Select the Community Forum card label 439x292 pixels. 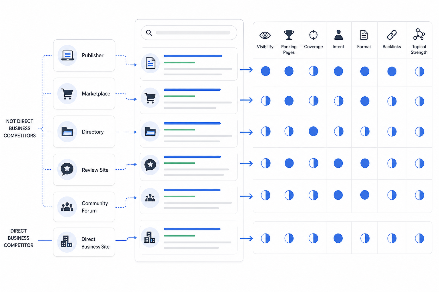point(95,207)
